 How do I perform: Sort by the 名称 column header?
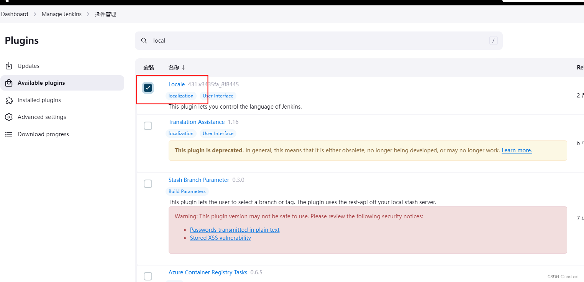pyautogui.click(x=177, y=68)
